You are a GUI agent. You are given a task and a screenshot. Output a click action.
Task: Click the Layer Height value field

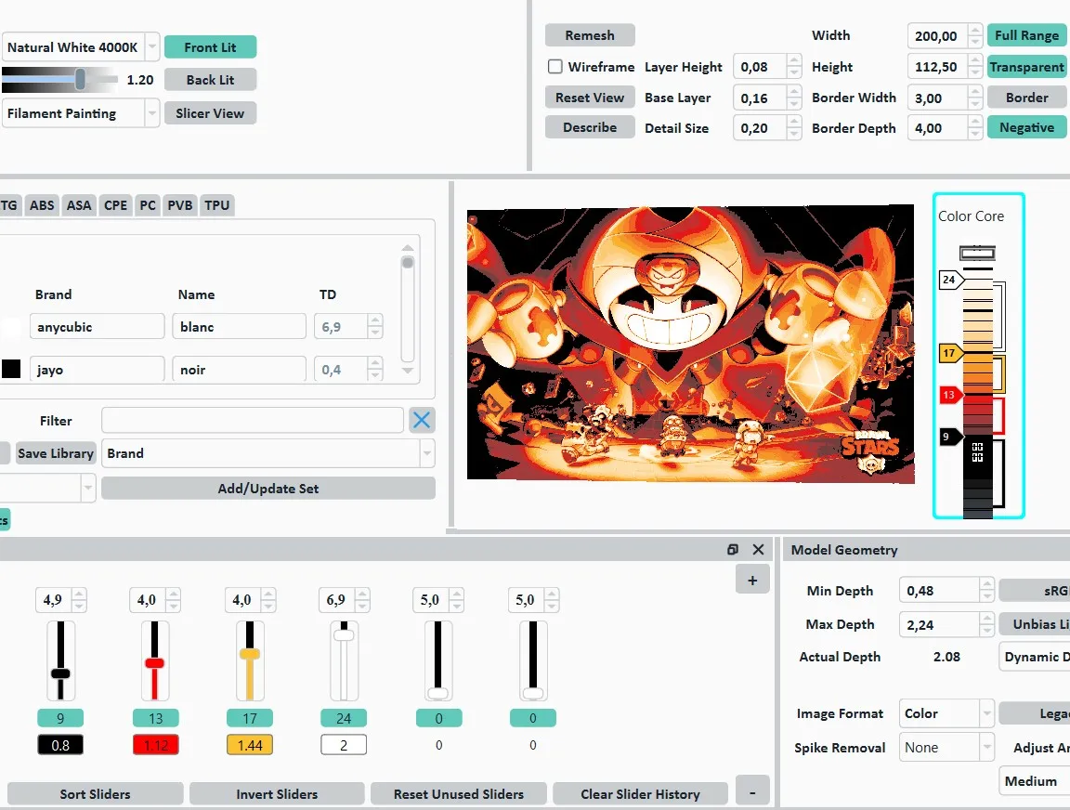(x=760, y=67)
